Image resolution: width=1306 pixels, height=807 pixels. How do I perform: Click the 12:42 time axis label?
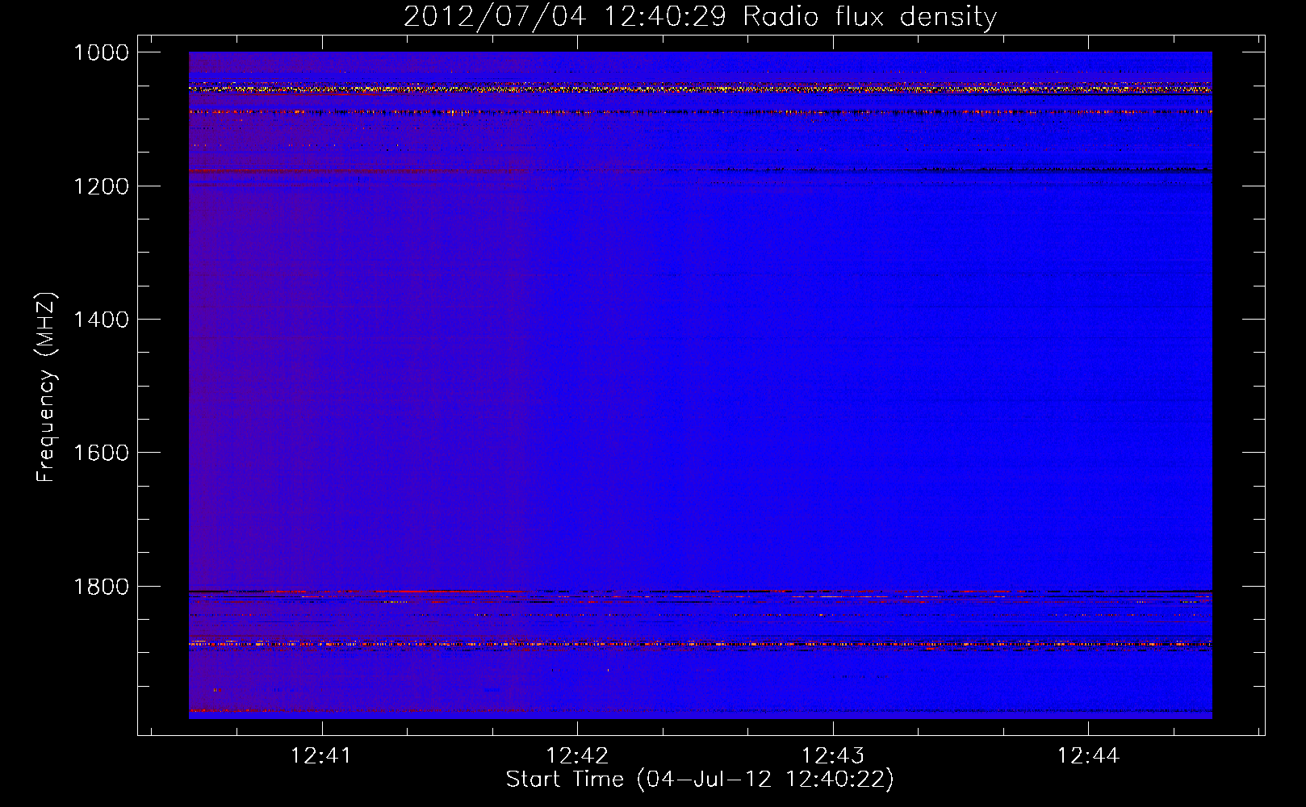point(577,755)
